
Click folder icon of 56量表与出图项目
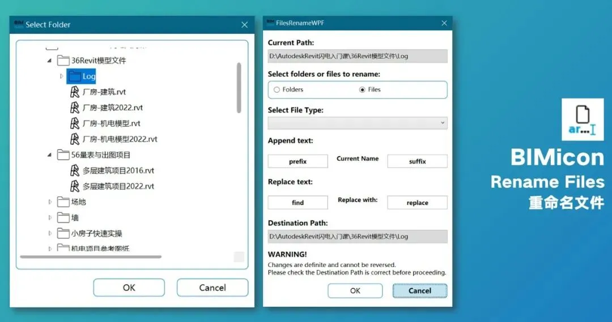click(63, 154)
